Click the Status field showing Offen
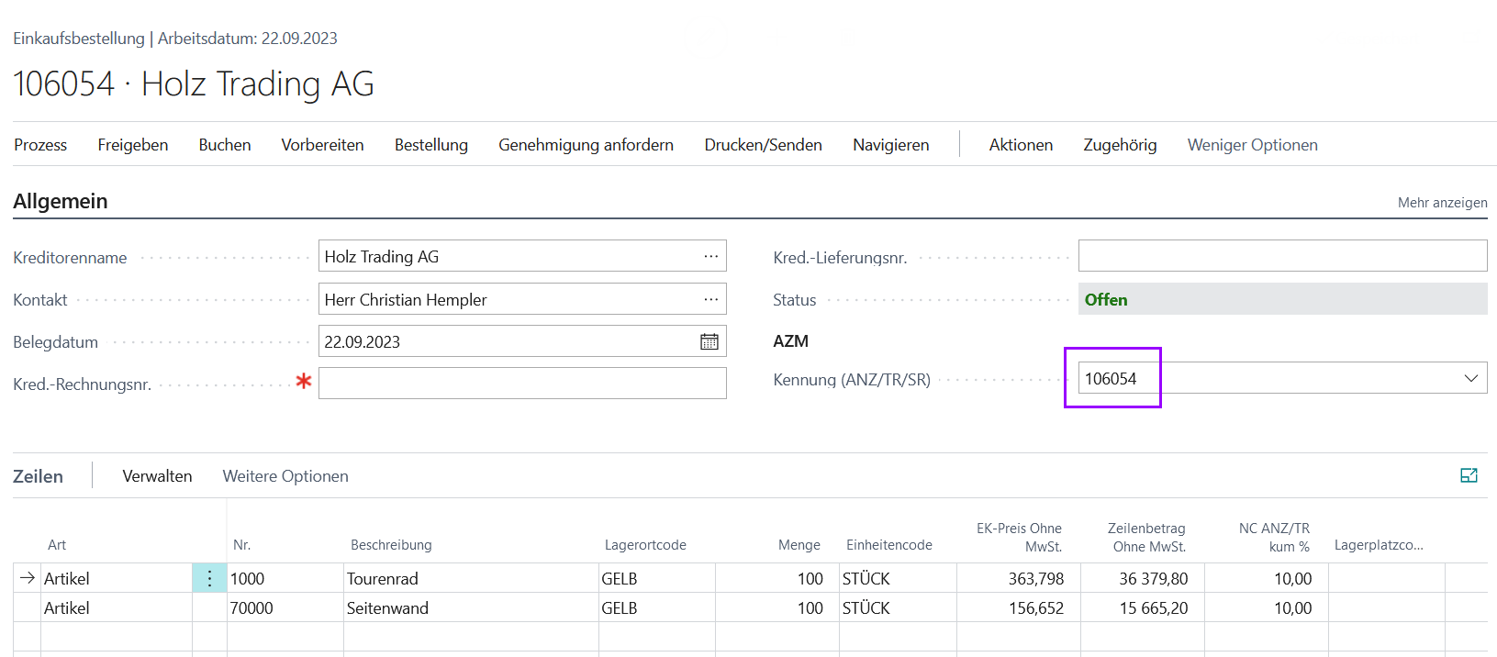The width and height of the screenshot is (1497, 657). pos(1282,299)
